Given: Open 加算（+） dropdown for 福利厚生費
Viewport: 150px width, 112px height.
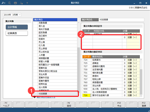Looking at the screenshot, I should click(133, 73).
